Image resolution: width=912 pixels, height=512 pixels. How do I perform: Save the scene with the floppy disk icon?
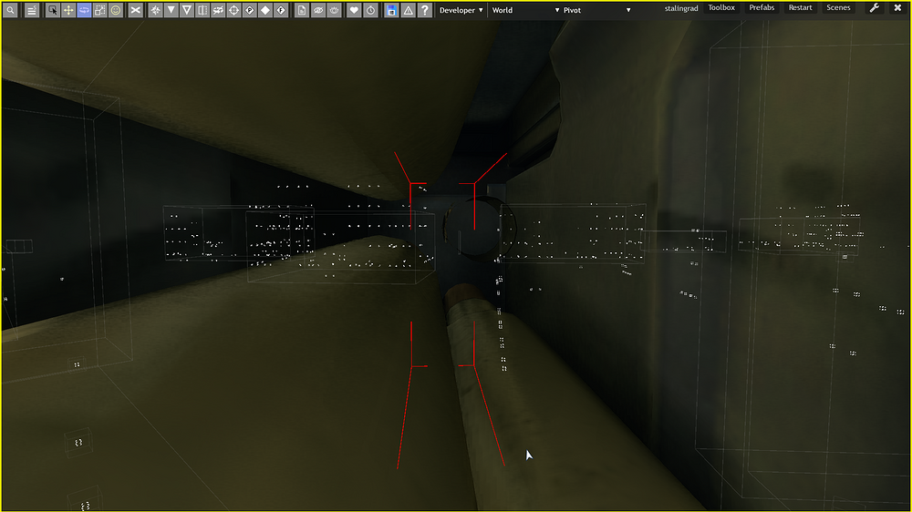point(391,10)
